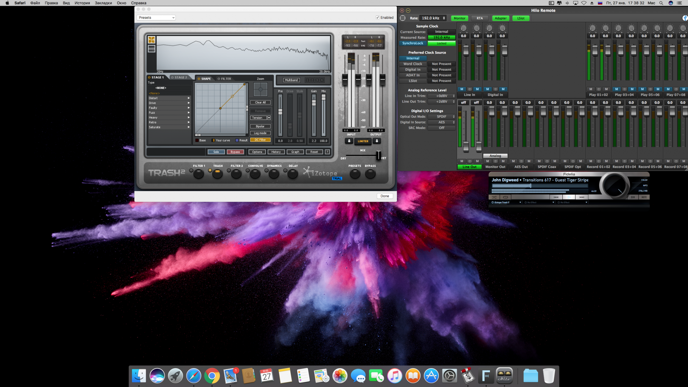Skip to previous track in Fidelia
Image resolution: width=688 pixels, height=387 pixels.
556,197
